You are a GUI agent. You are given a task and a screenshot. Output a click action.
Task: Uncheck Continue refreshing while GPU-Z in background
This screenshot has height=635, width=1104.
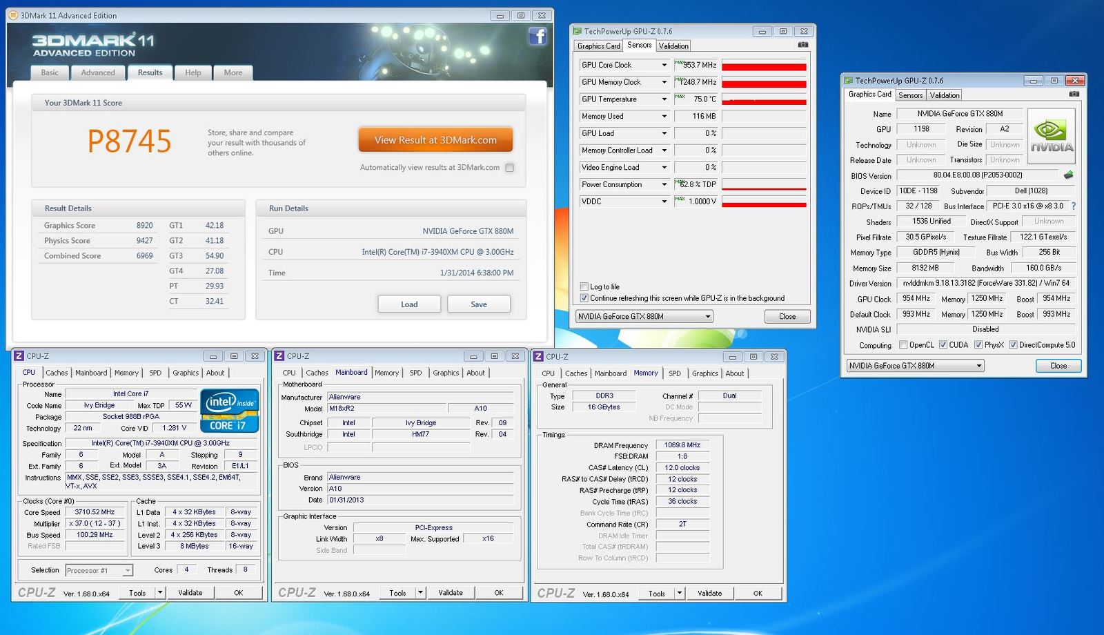tap(584, 298)
